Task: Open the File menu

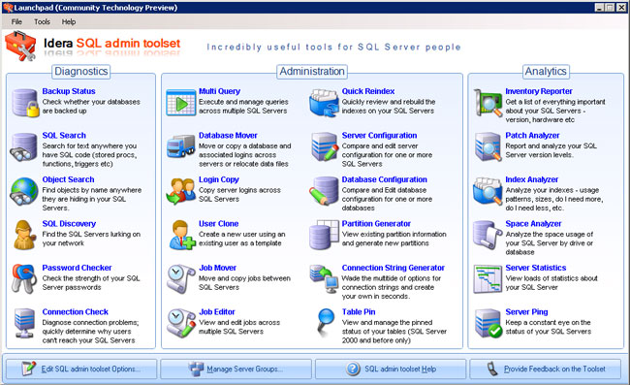Action: pyautogui.click(x=16, y=21)
